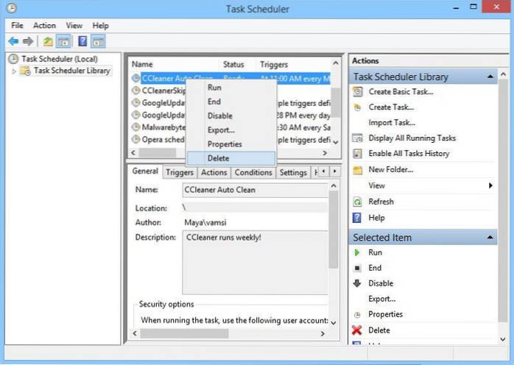Click the Display All Running Tasks icon
The image size is (514, 365).
pos(358,138)
